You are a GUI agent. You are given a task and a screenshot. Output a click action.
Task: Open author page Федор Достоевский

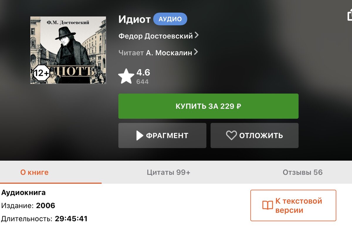coord(155,36)
